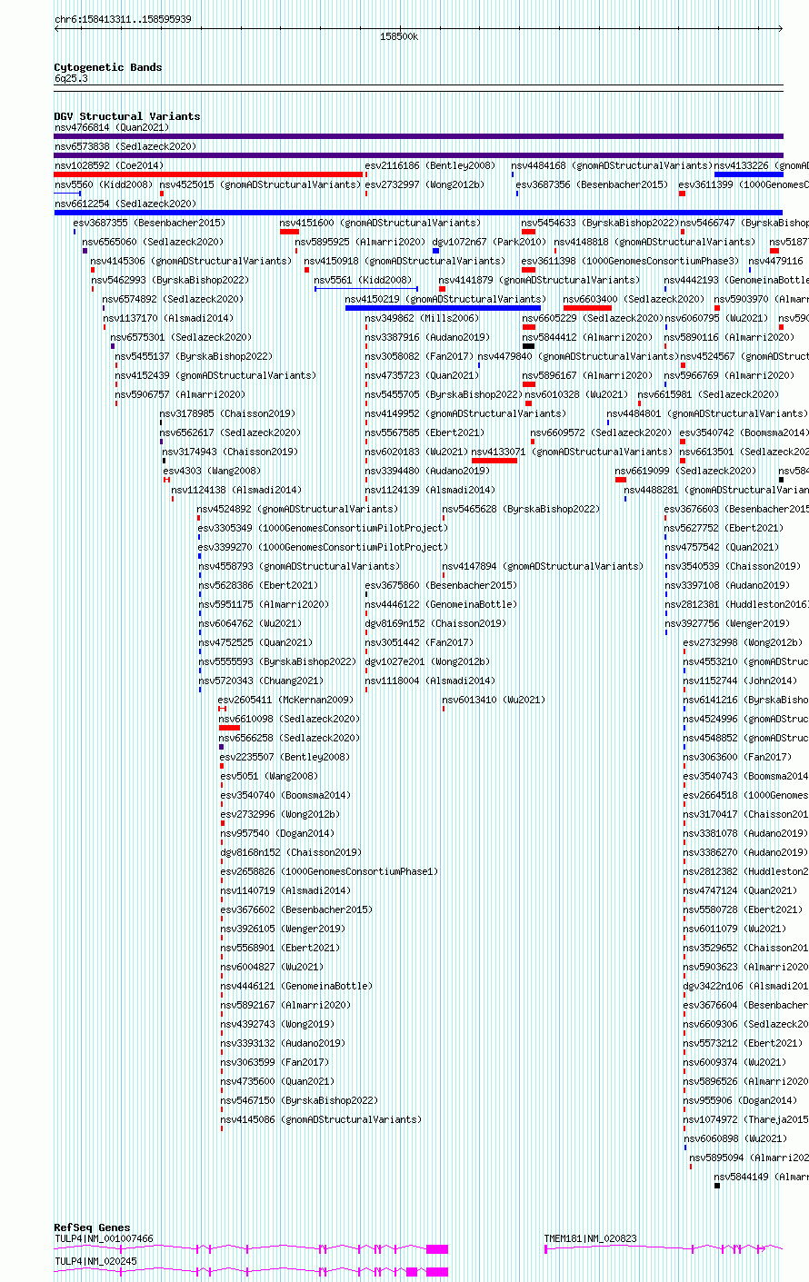Click esv5051 (Wang2008) label
809x1282 pixels.
coord(269,776)
